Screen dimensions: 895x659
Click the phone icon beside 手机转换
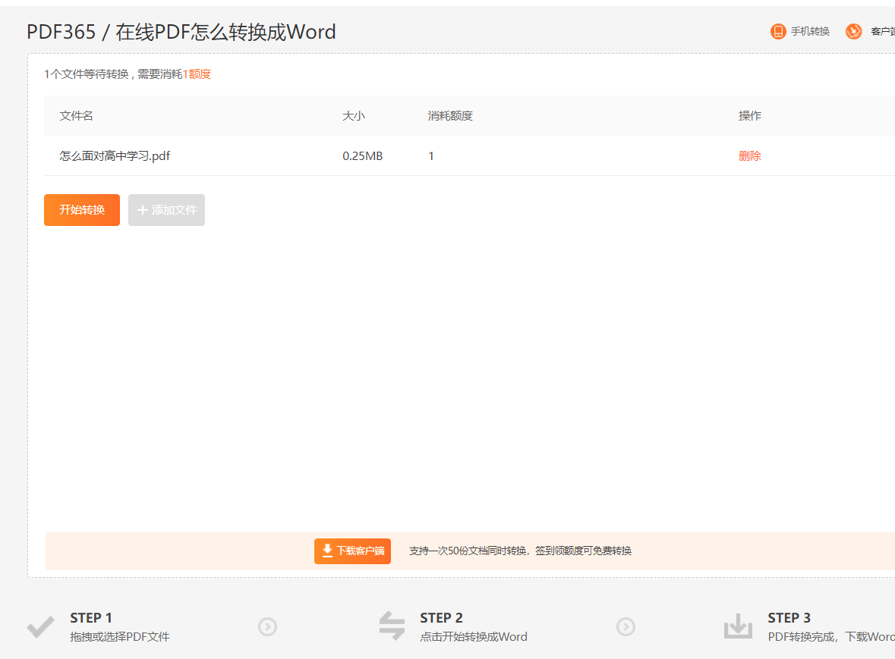(778, 31)
